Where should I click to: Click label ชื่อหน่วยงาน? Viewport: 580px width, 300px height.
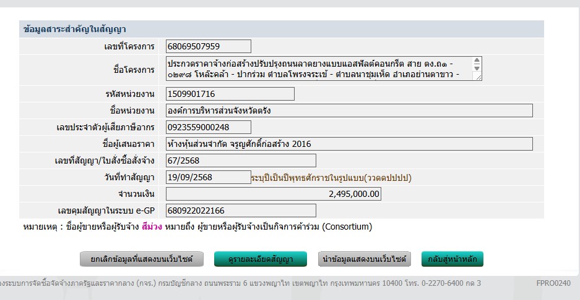(132, 110)
